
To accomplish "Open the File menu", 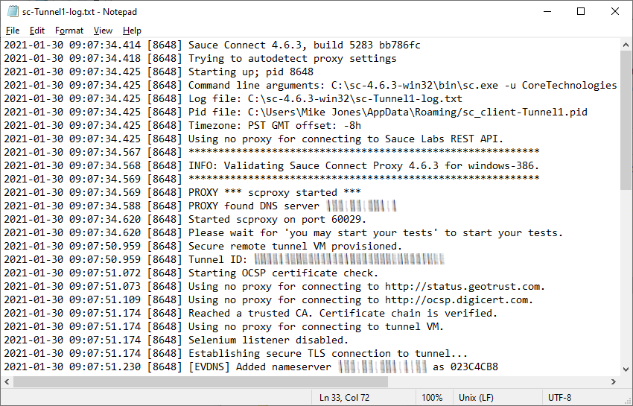I will click(13, 31).
